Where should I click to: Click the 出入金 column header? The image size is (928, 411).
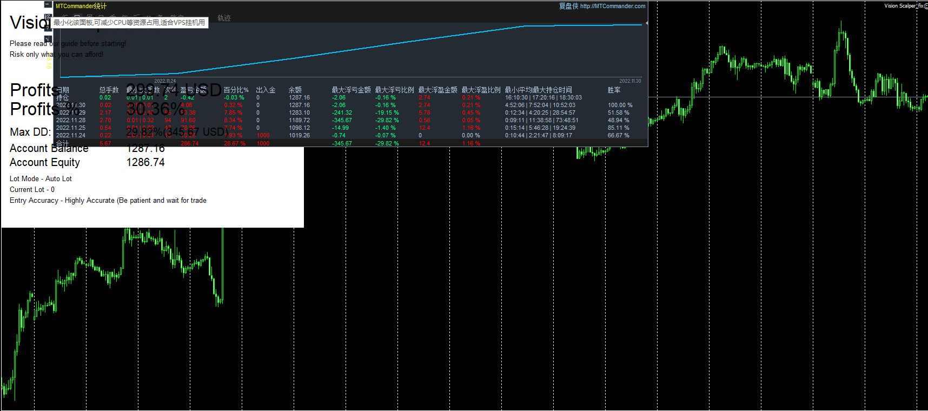coord(266,90)
